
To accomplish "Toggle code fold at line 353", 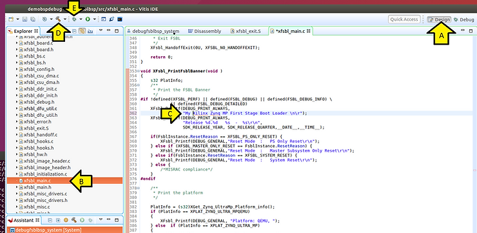I will coord(139,71).
